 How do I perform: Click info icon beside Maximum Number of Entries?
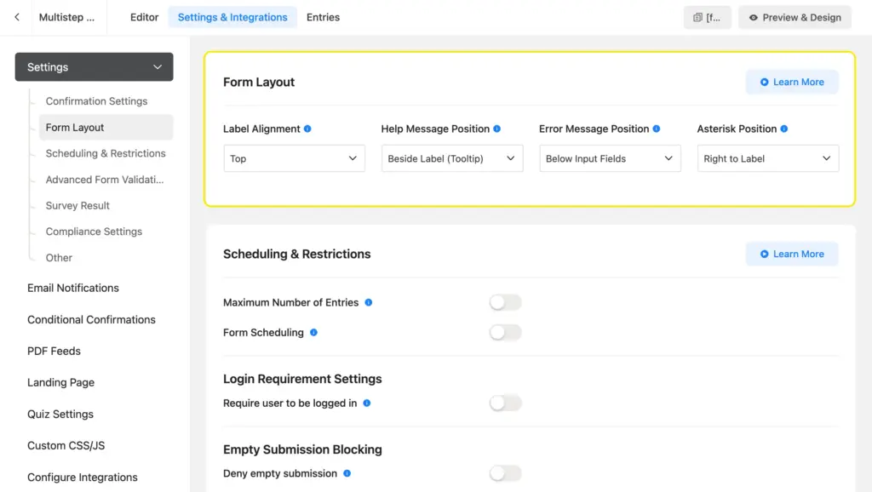(x=369, y=303)
